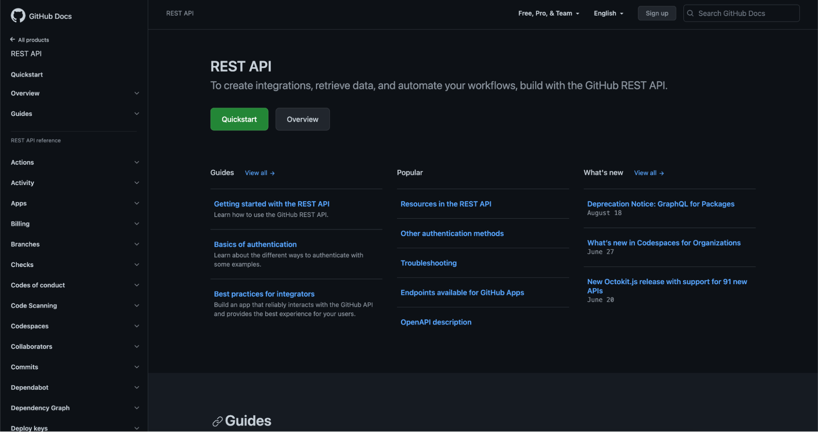The image size is (818, 432).
Task: Expand the Dependabot sidebar section
Action: tap(137, 387)
